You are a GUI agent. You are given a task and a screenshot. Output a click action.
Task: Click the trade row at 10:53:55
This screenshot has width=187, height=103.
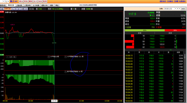(154, 101)
